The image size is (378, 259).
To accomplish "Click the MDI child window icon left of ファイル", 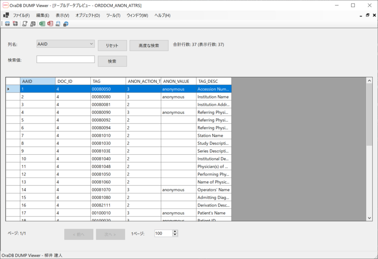I will tap(6, 15).
